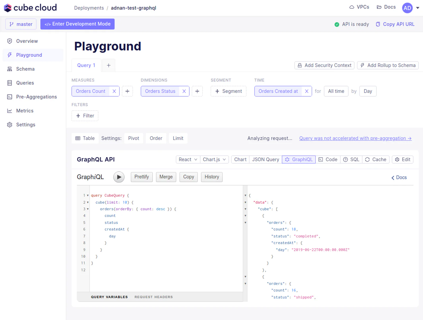Collapse the "data" fold arrow in results
423x320 pixels.
click(x=245, y=202)
